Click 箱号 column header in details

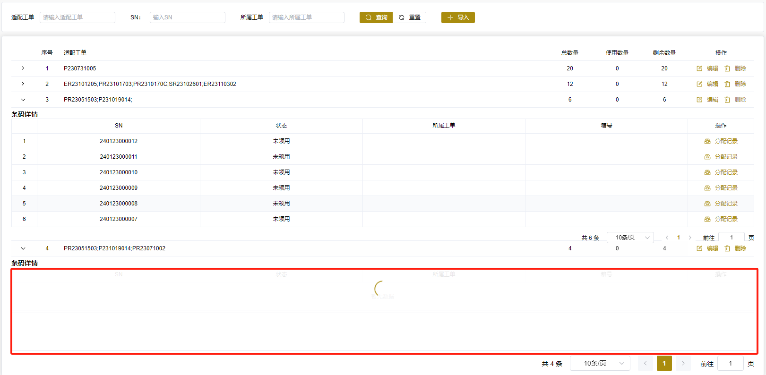pyautogui.click(x=606, y=126)
